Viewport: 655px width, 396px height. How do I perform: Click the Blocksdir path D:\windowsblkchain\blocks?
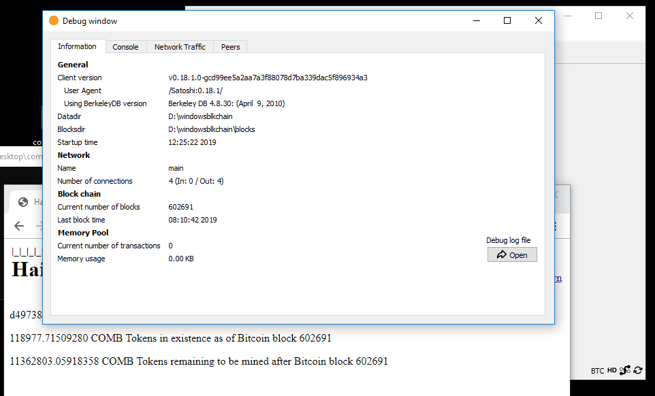click(211, 129)
